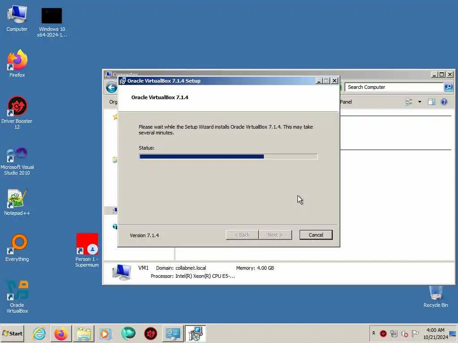Minimize the VirtualBox Setup window

[x=318, y=81]
